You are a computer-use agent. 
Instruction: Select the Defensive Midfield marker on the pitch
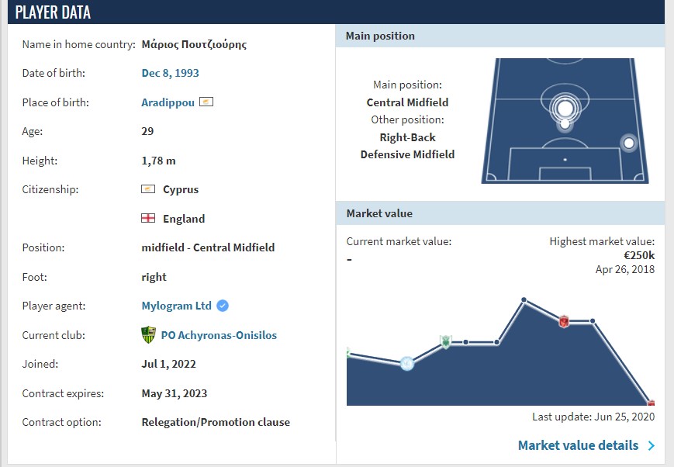[x=565, y=124]
